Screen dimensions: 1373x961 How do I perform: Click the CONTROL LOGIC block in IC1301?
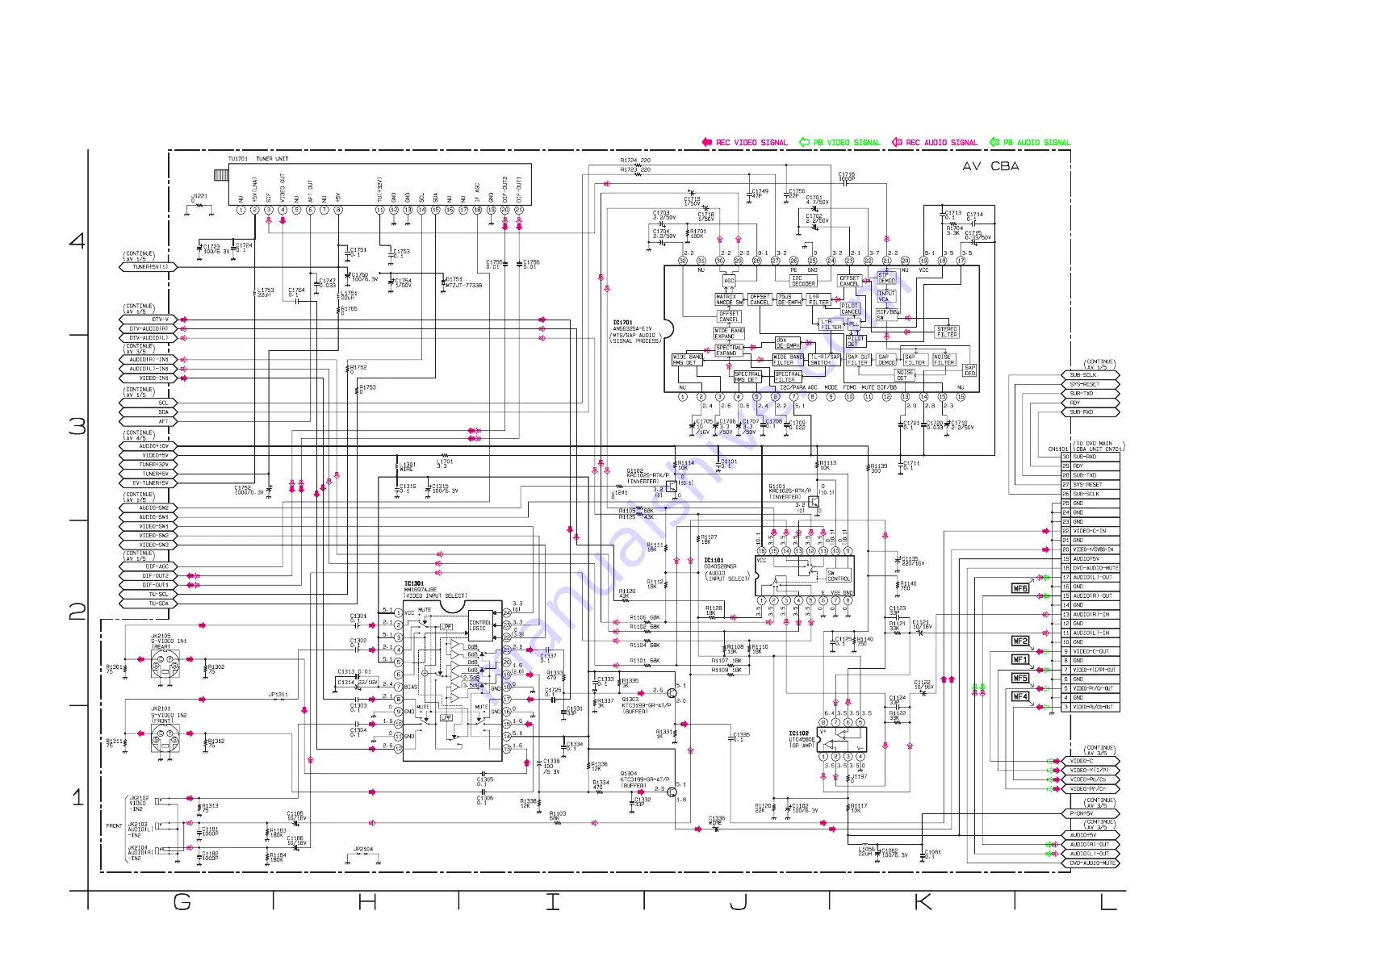480,625
